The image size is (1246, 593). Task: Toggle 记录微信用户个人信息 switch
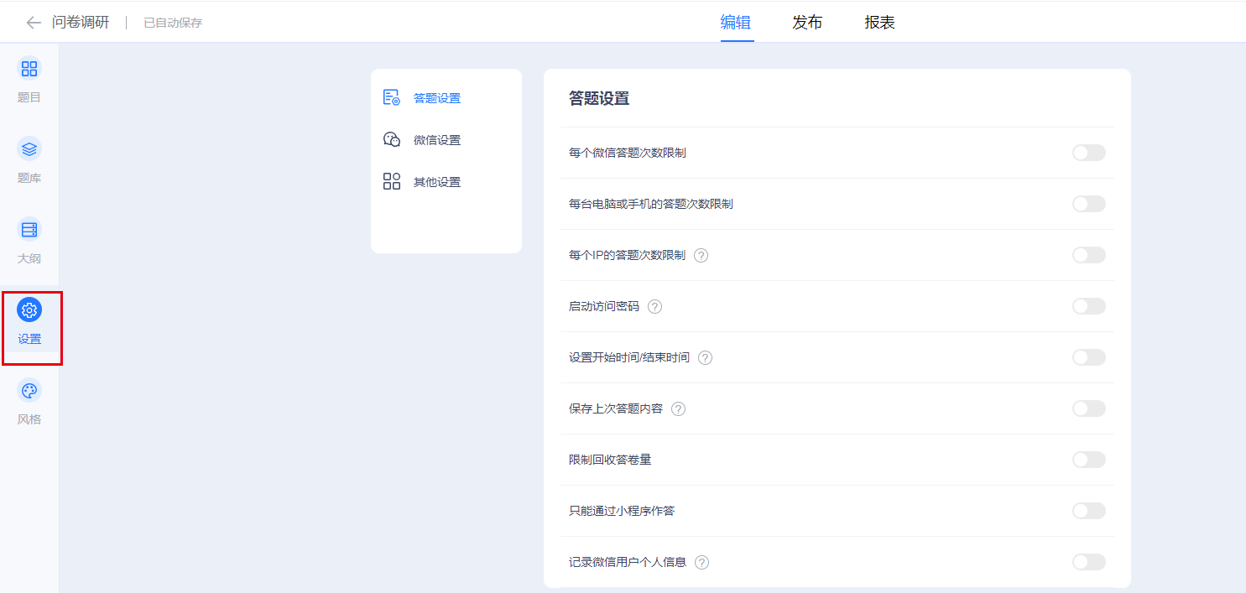(1089, 562)
